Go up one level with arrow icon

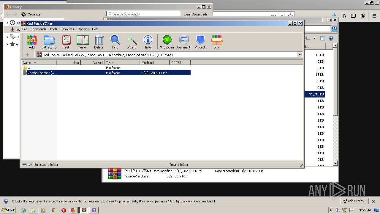click(x=27, y=55)
